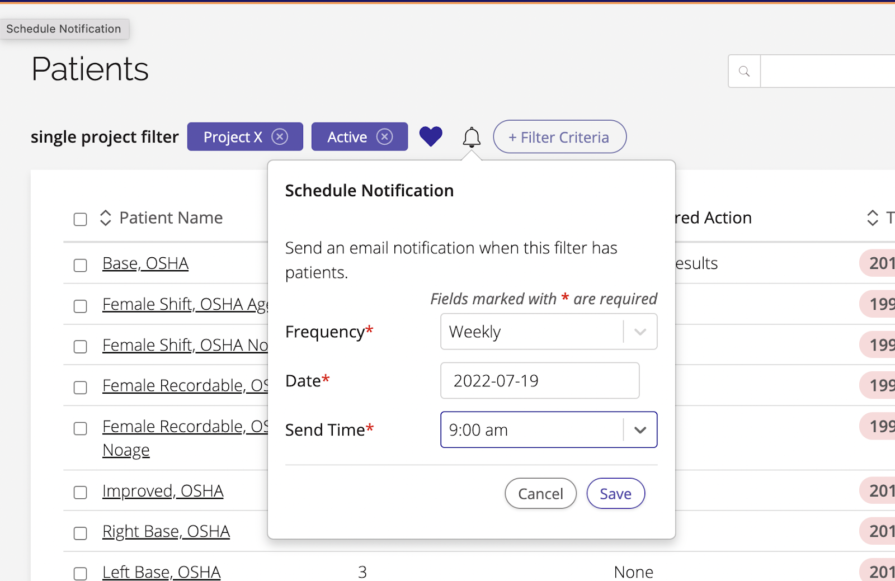895x581 pixels.
Task: Open the Left Base, OSHA patient link
Action: coord(162,571)
